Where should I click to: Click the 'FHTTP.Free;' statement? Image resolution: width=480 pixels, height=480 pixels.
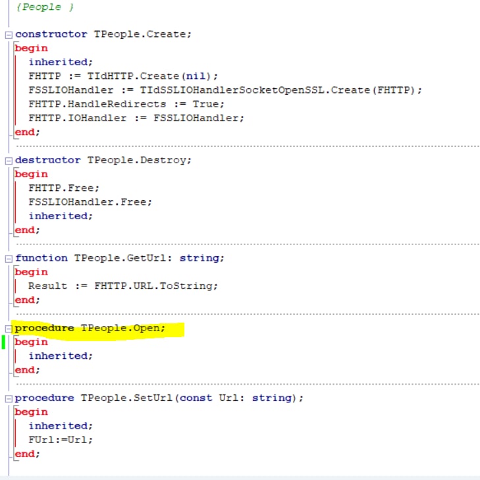pyautogui.click(x=64, y=188)
